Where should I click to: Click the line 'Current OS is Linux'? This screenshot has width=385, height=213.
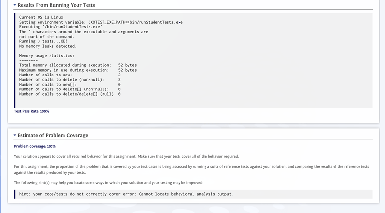(x=41, y=17)
